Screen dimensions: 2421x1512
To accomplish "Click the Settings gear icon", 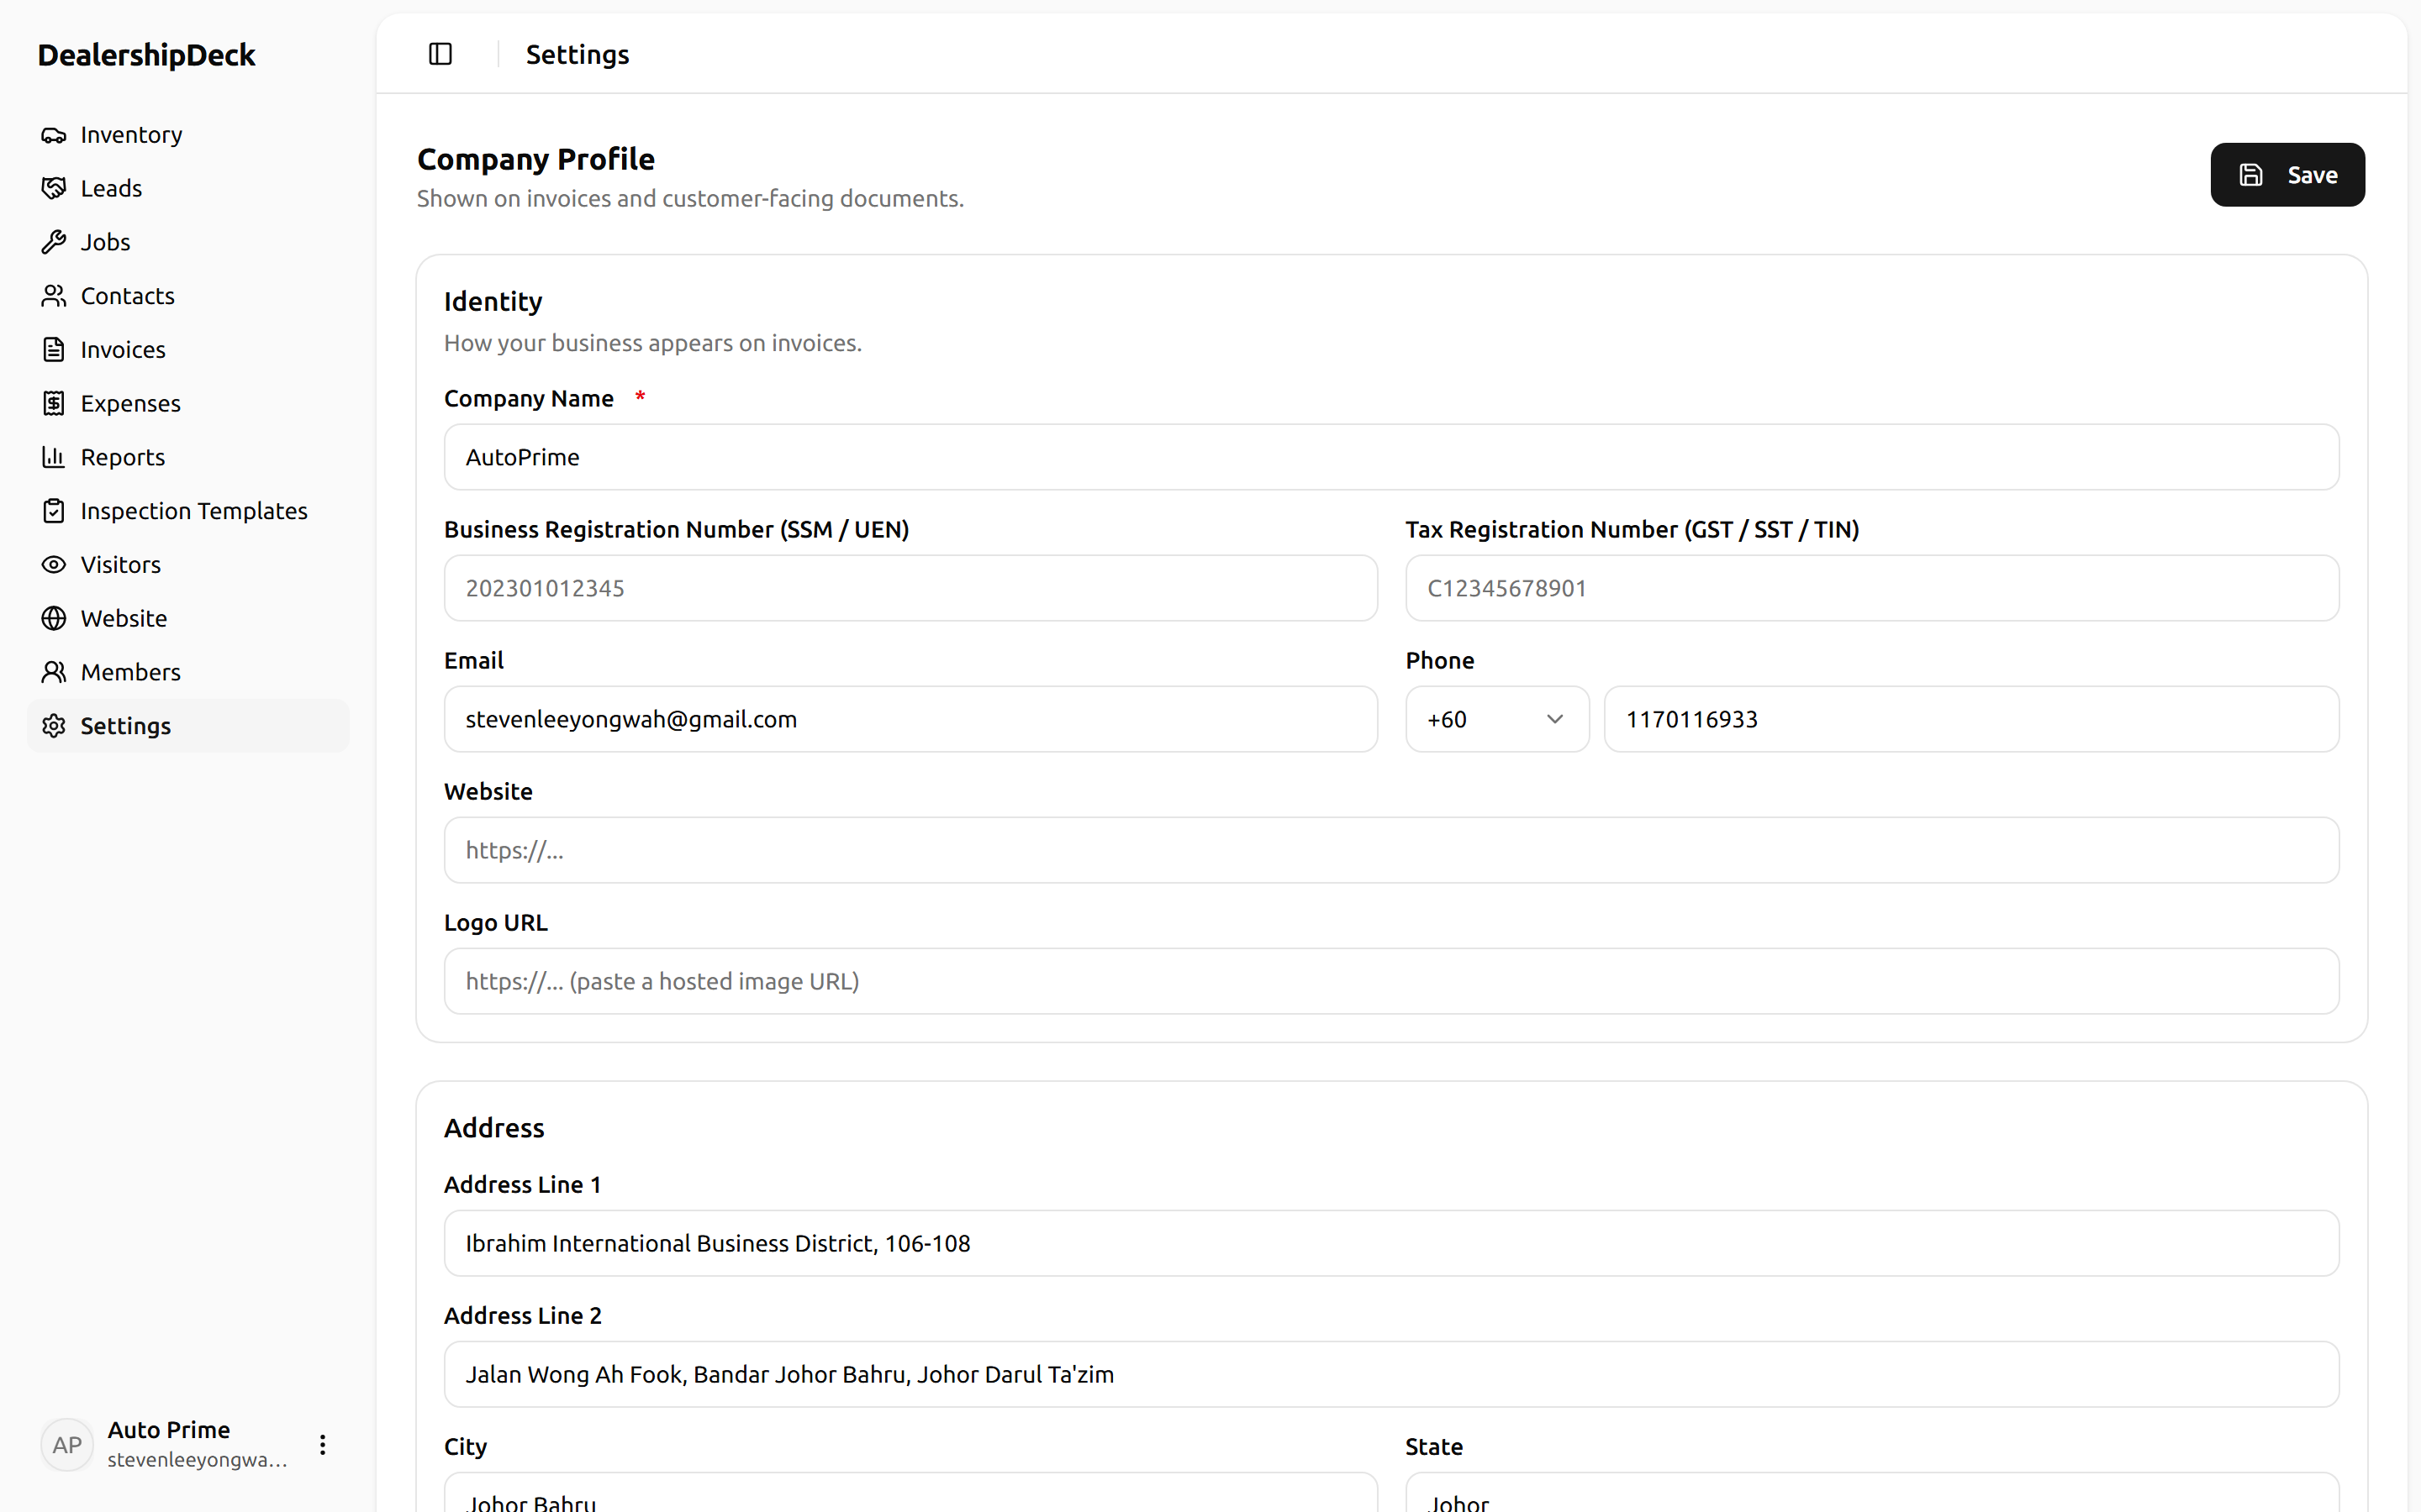I will (54, 726).
